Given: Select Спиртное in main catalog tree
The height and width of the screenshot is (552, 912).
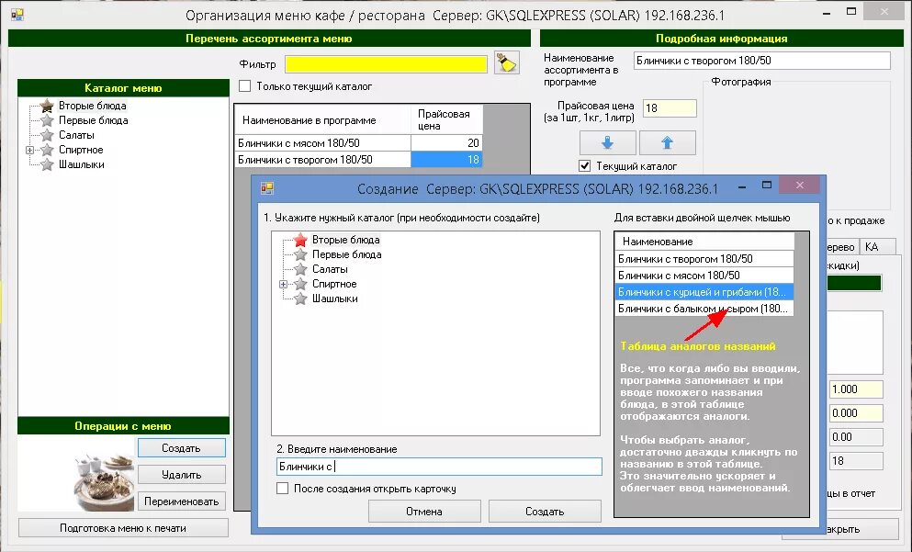Looking at the screenshot, I should pos(81,150).
